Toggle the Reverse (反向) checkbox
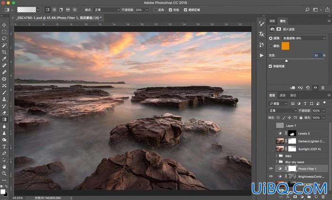332x200 pixels. 155,10
